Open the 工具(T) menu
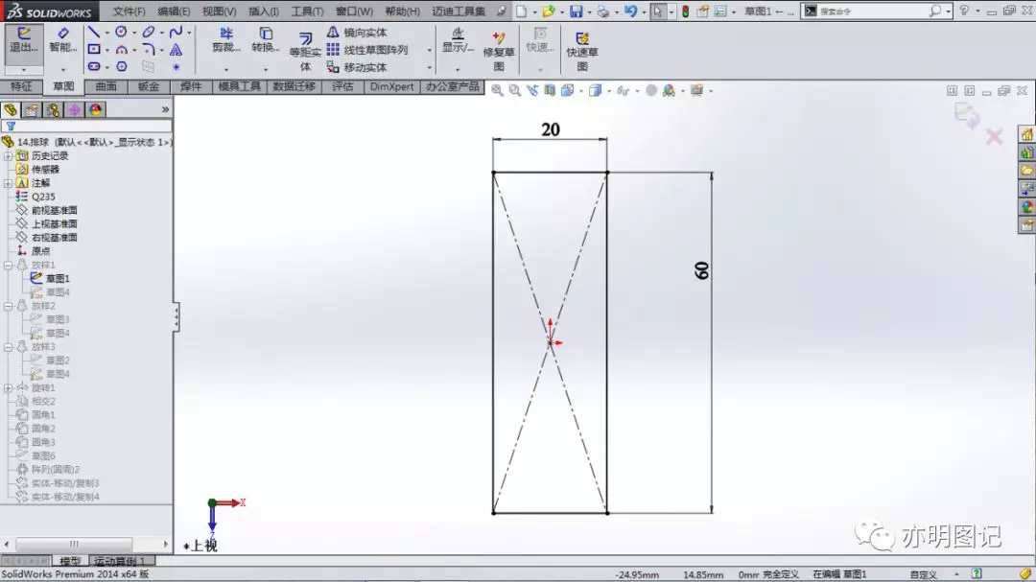The width and height of the screenshot is (1036, 582). coord(308,12)
